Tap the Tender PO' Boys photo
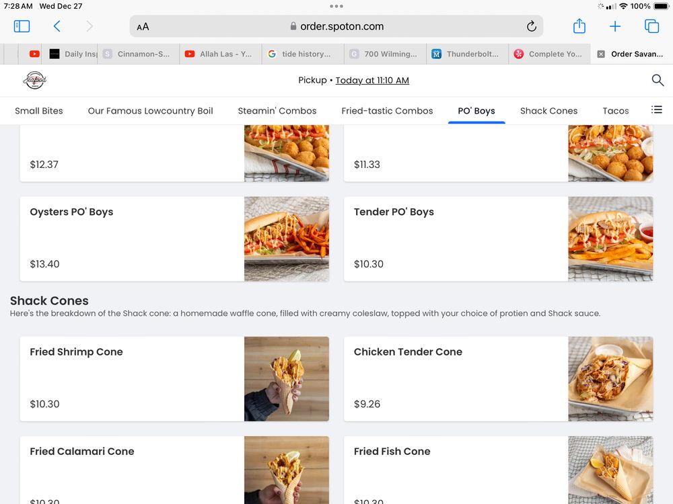 click(611, 239)
